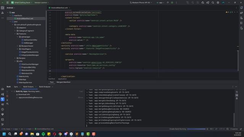Viewport: 244px width, 137px height.
Task: Collapse the manifests folder
Action: pos(10,16)
